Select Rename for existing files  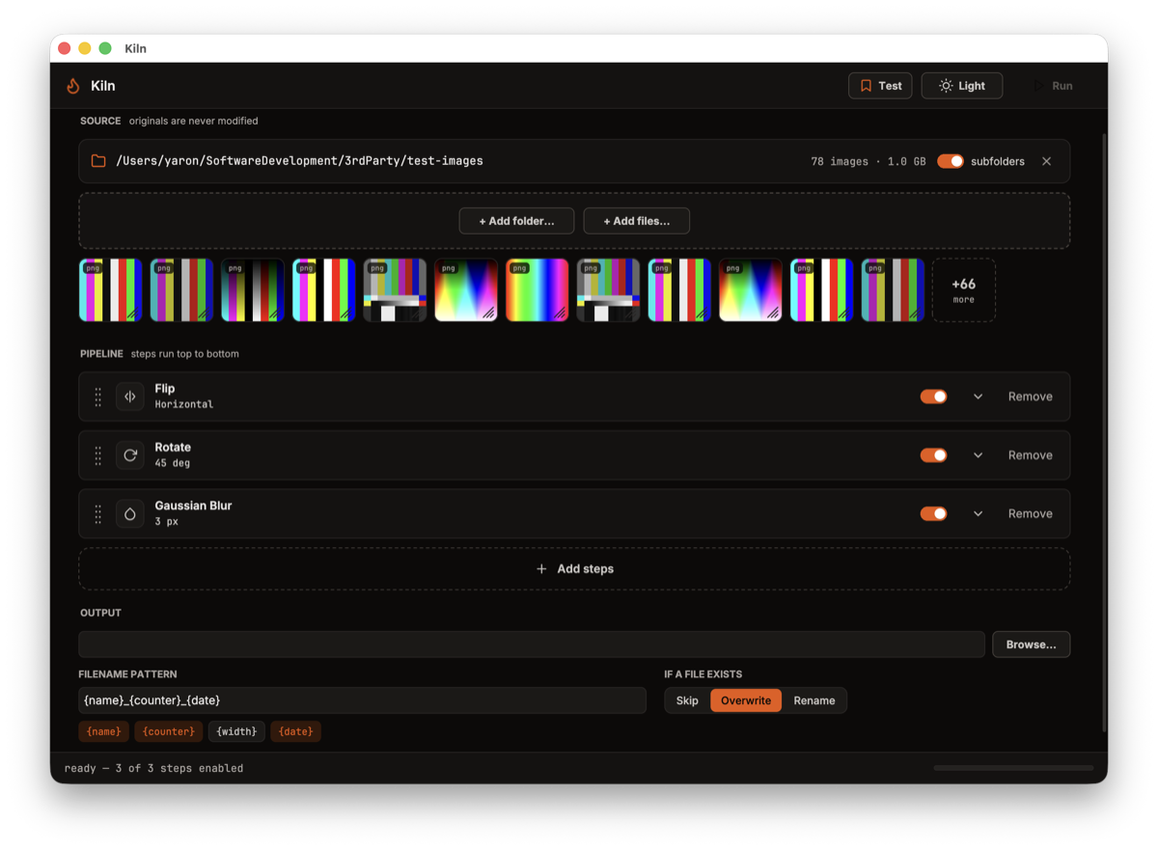pyautogui.click(x=814, y=700)
